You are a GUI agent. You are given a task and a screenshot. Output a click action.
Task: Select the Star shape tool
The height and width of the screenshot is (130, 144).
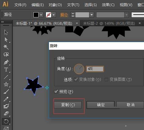(6, 84)
